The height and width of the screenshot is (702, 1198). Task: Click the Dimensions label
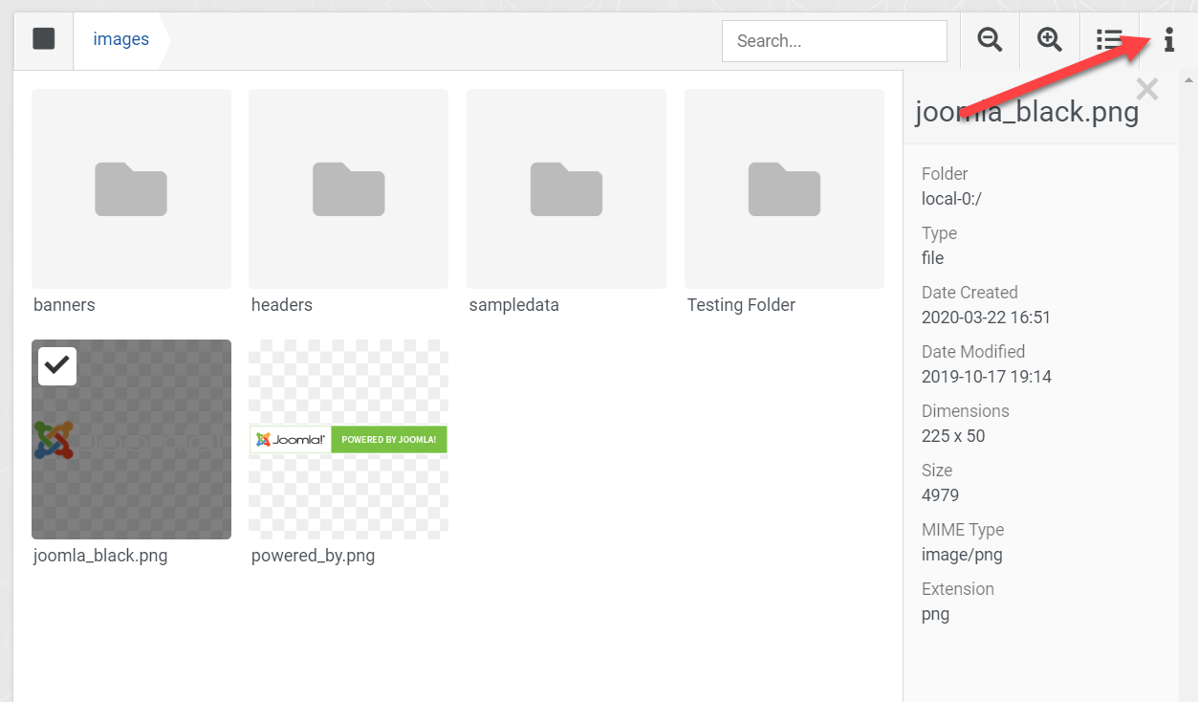click(966, 411)
